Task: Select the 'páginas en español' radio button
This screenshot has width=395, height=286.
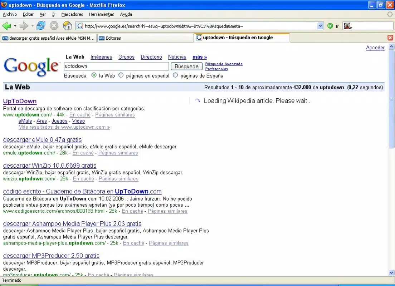Action: [x=121, y=75]
